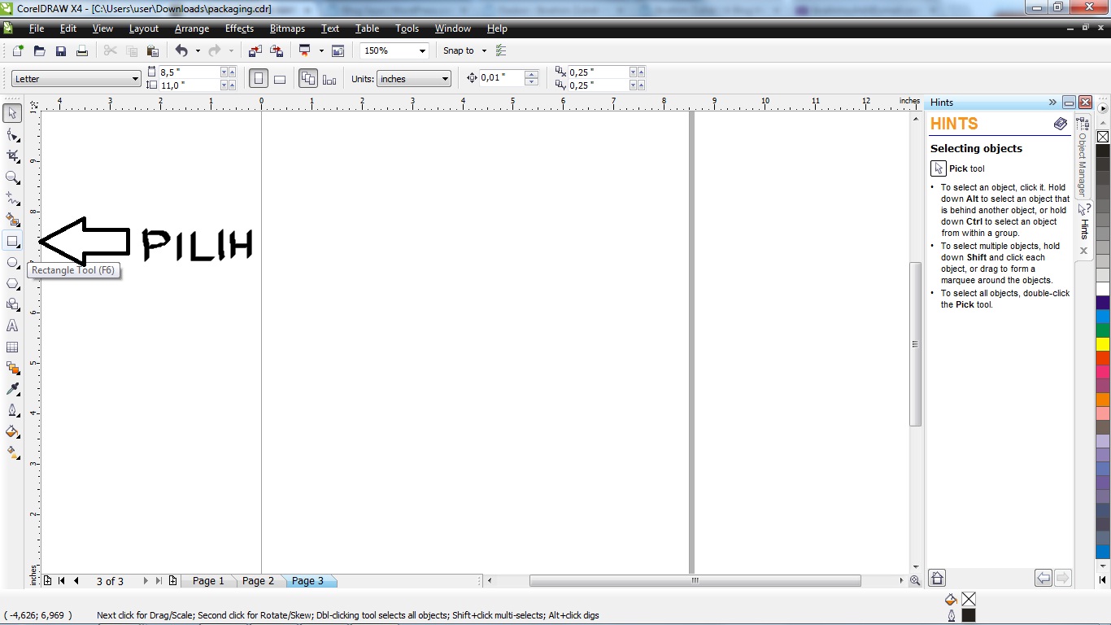Expand the undo history dropdown arrow
Image resolution: width=1111 pixels, height=625 pixels.
(x=198, y=50)
